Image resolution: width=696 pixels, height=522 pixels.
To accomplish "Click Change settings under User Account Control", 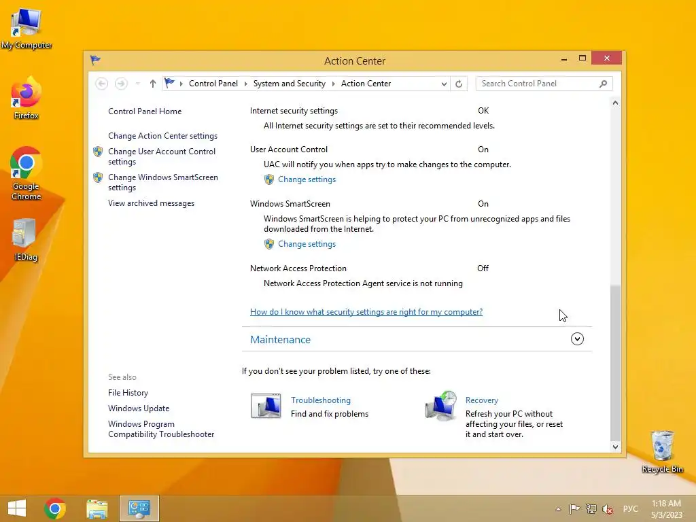I will point(307,179).
